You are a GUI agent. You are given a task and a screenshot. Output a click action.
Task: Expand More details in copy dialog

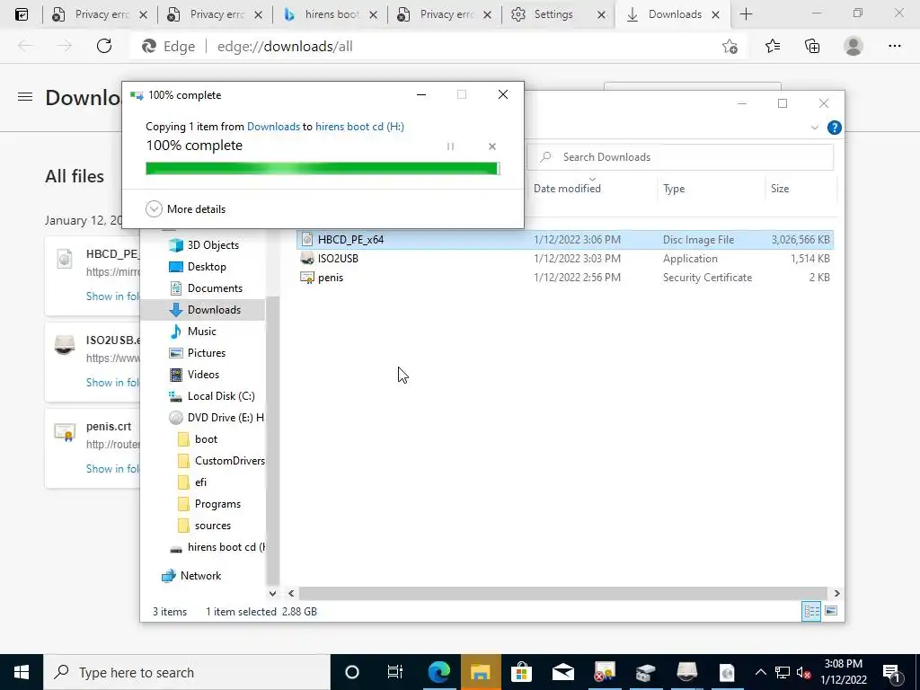tap(185, 208)
